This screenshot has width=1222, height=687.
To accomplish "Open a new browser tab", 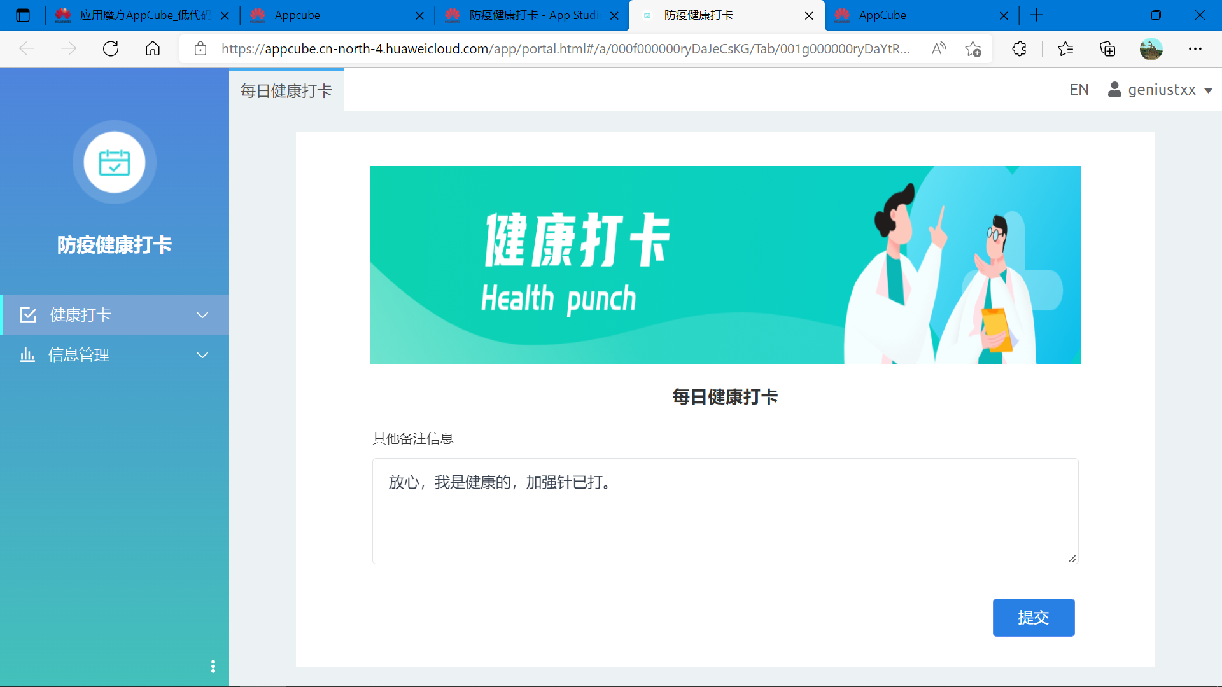I will click(x=1036, y=15).
